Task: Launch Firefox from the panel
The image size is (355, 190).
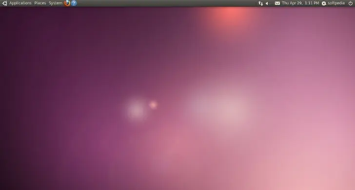Action: [x=67, y=3]
